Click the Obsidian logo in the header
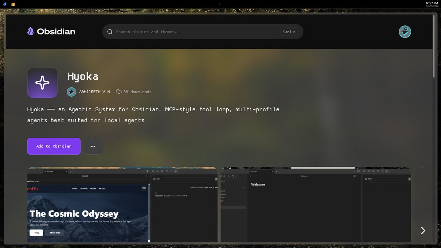Viewport: 441px width, 248px height. click(x=51, y=32)
